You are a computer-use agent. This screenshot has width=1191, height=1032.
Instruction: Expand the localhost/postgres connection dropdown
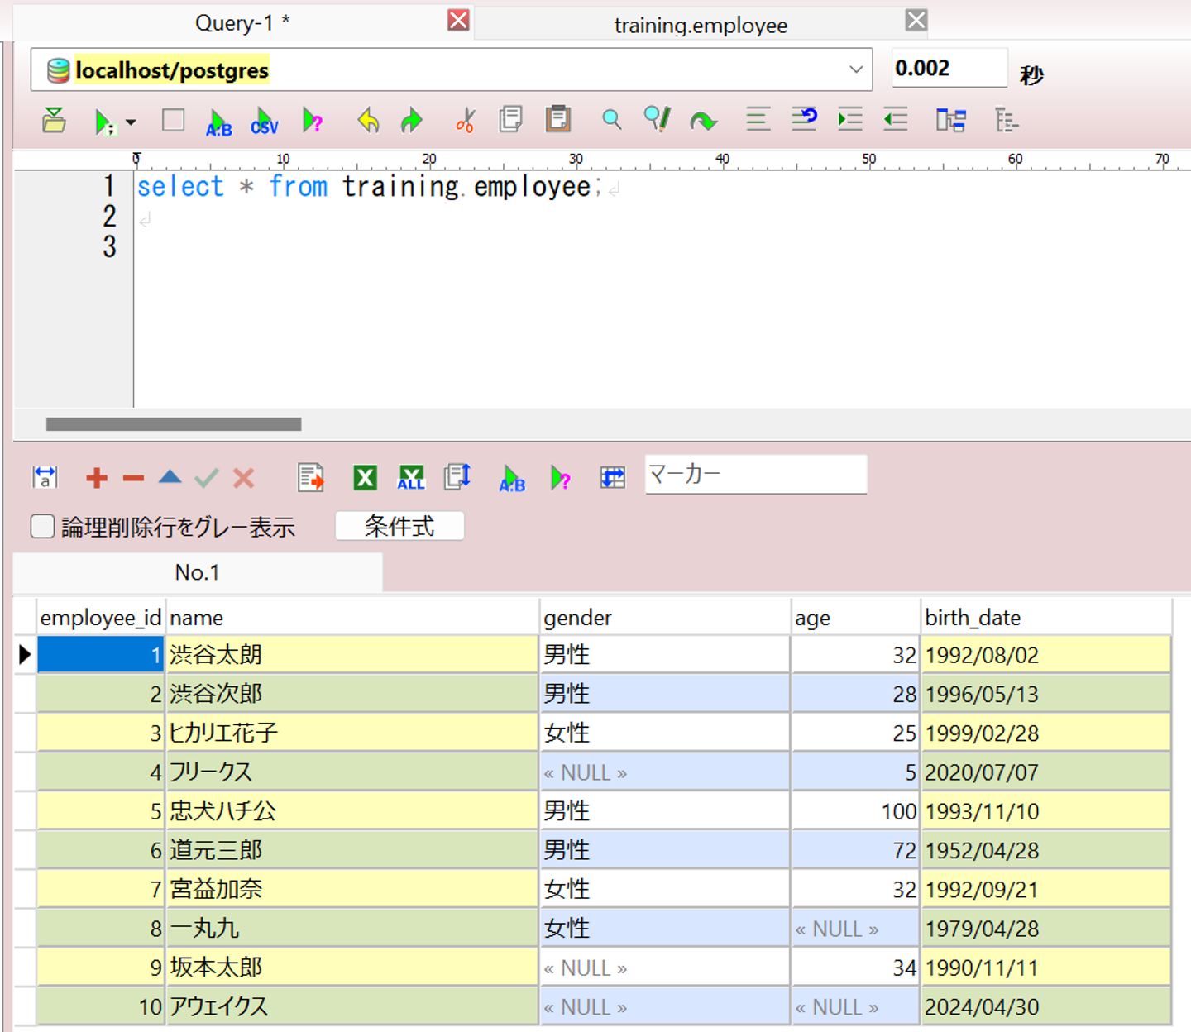coord(856,69)
